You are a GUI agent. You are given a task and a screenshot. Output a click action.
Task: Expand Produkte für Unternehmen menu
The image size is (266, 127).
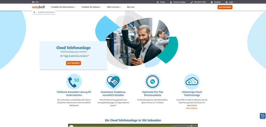point(63,7)
